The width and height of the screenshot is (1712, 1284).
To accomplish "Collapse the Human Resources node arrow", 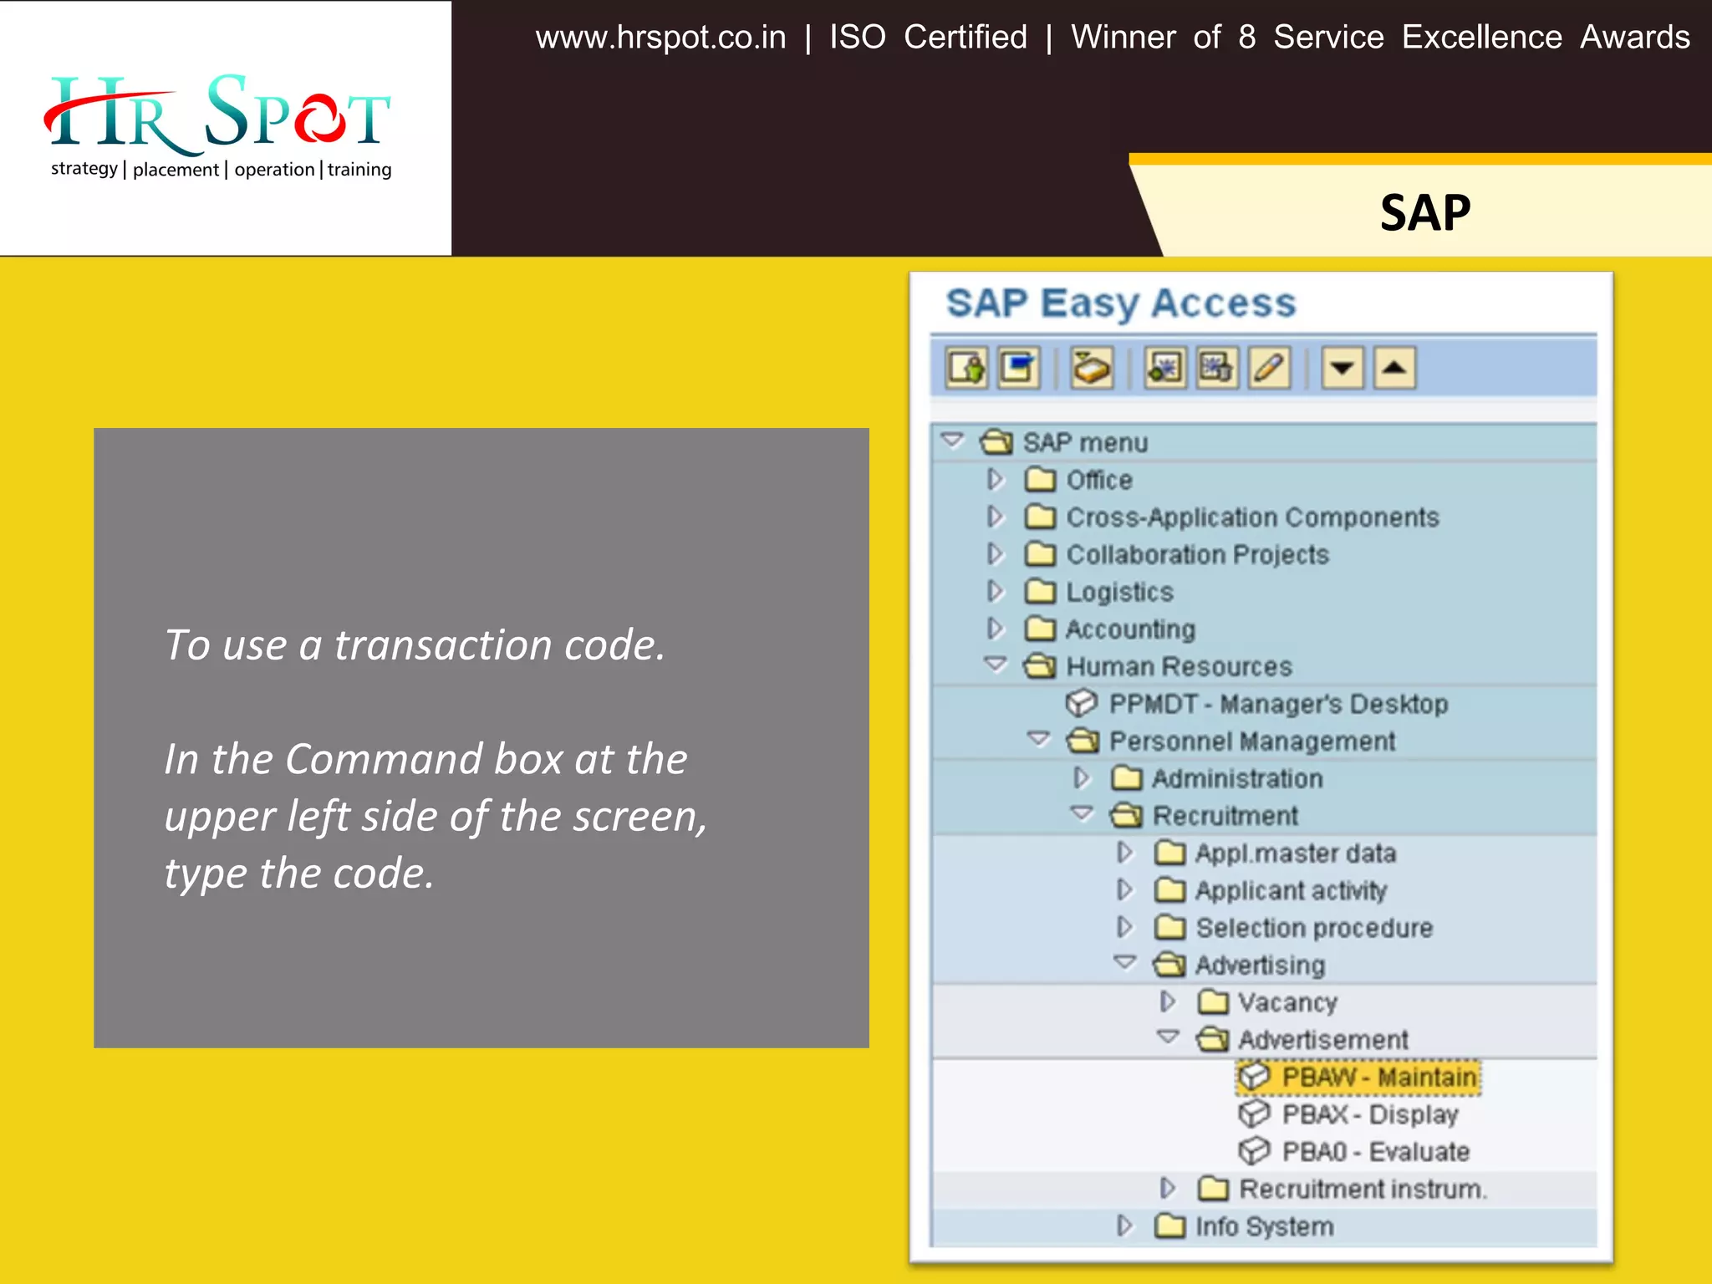I will [996, 664].
